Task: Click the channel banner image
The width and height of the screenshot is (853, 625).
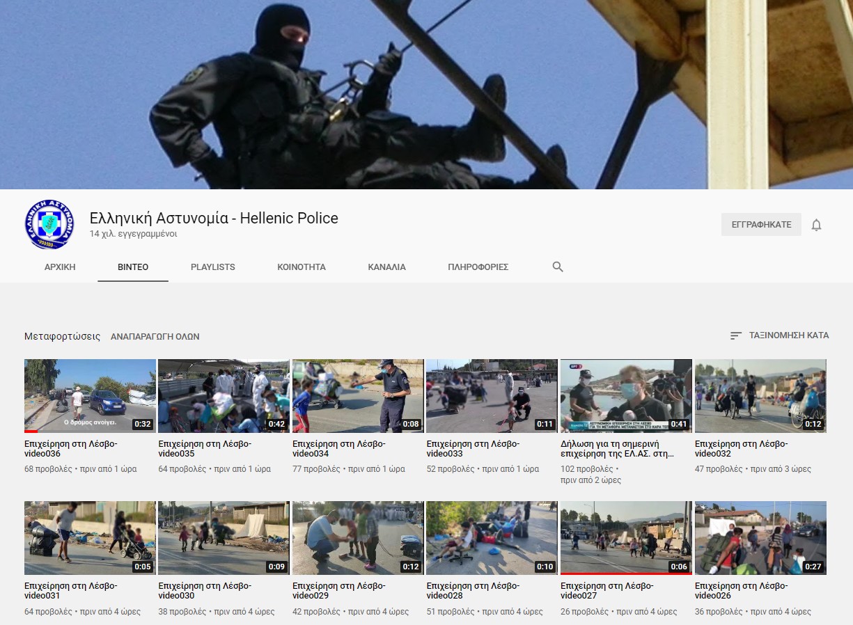Action: [426, 94]
